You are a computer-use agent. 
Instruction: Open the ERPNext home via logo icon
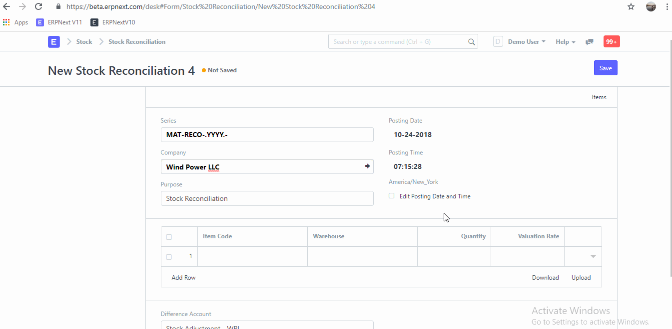click(53, 42)
